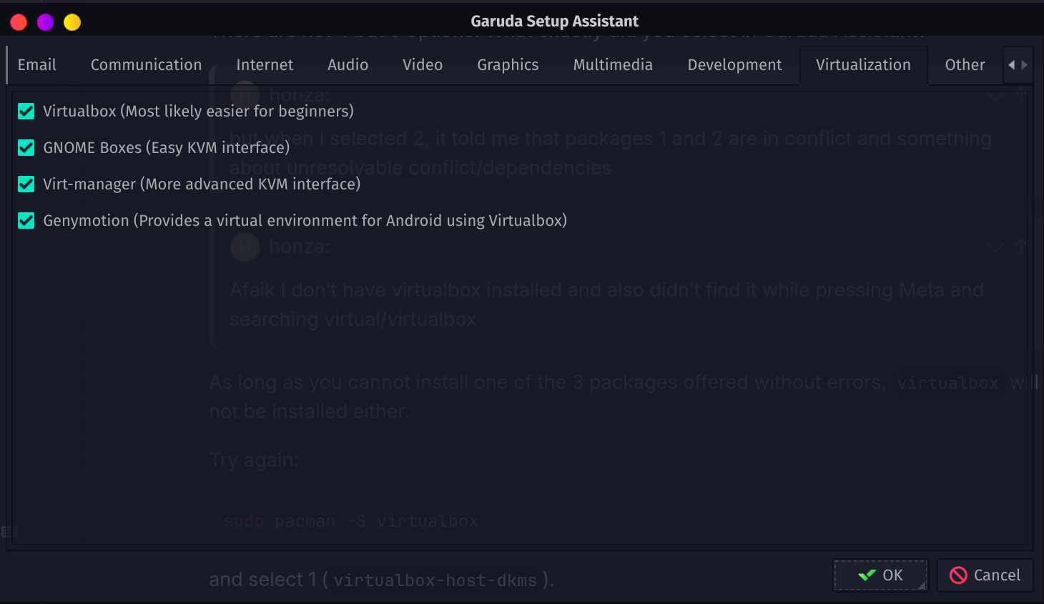
Task: Disable the Virt-manager checkbox
Action: [26, 184]
